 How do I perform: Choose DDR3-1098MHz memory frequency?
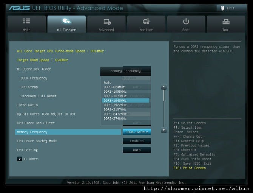point(115,92)
